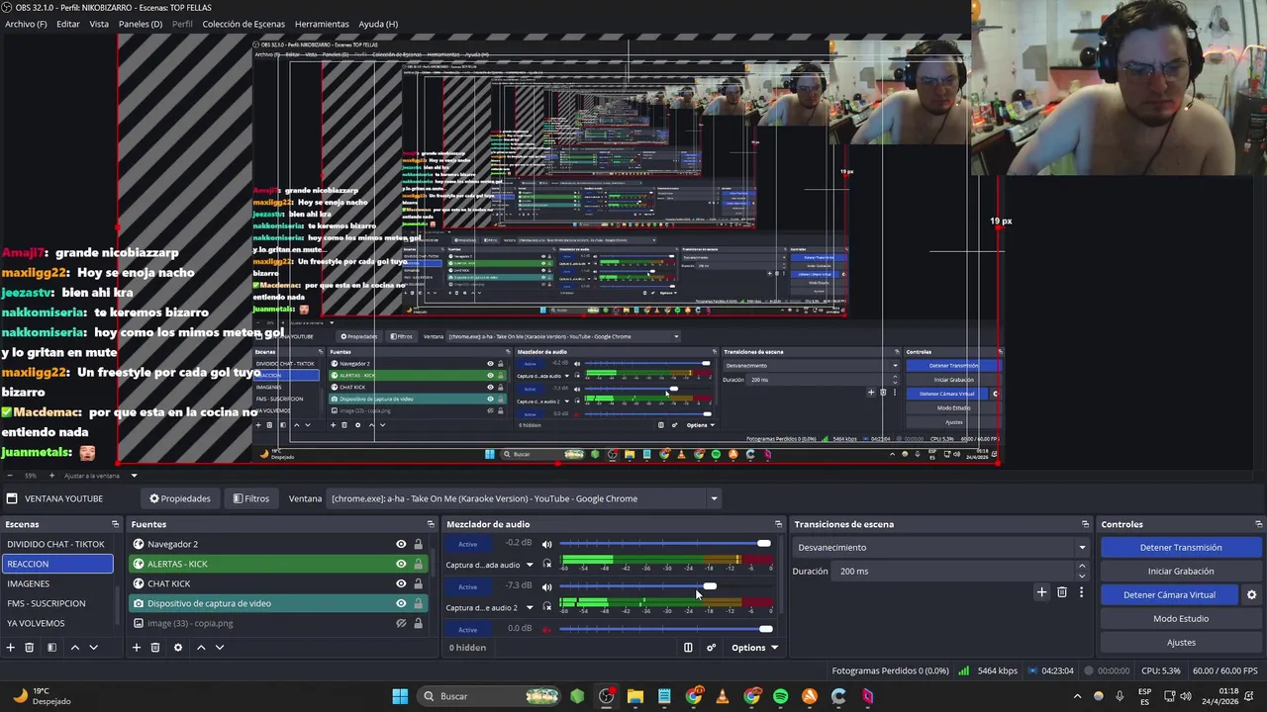Open Propiedades for the selected source
Viewport: 1267px width, 712px height.
179,498
